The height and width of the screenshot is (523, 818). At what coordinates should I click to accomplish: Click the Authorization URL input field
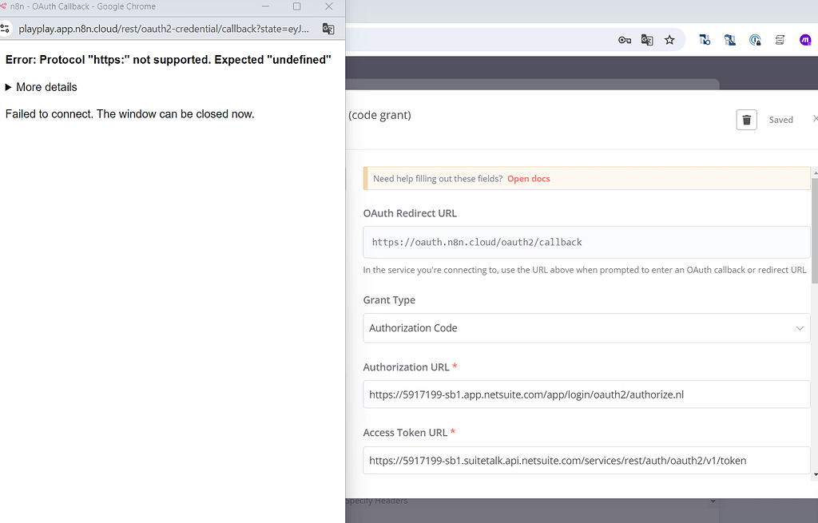586,394
